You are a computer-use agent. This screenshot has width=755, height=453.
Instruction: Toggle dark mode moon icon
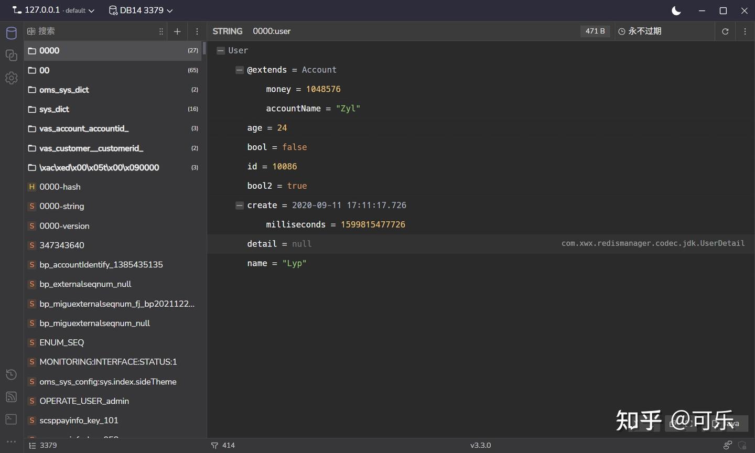click(676, 10)
